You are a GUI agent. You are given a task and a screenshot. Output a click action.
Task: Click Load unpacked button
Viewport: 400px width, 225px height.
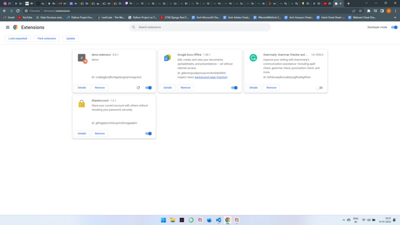17,39
